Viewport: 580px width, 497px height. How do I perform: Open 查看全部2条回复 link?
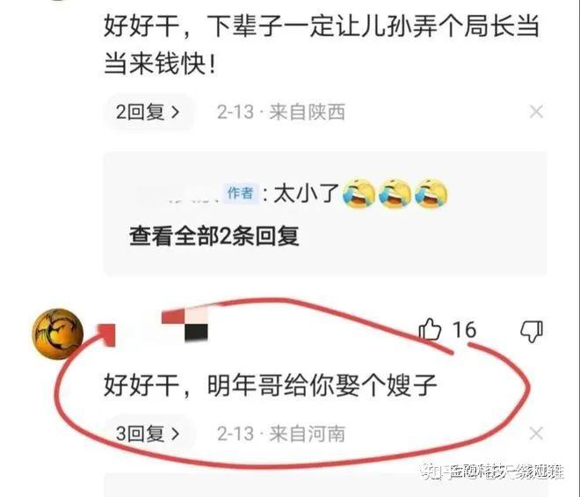(214, 236)
